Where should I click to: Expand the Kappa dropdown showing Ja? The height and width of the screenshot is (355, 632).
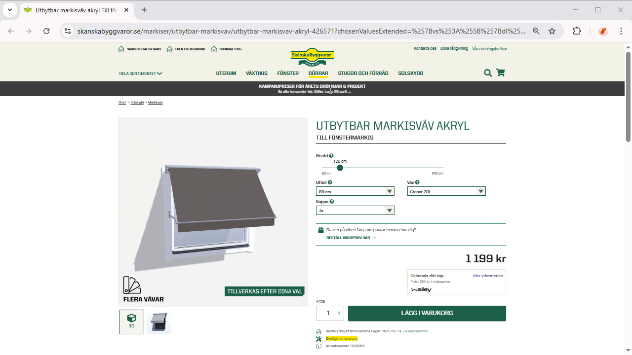tap(355, 211)
